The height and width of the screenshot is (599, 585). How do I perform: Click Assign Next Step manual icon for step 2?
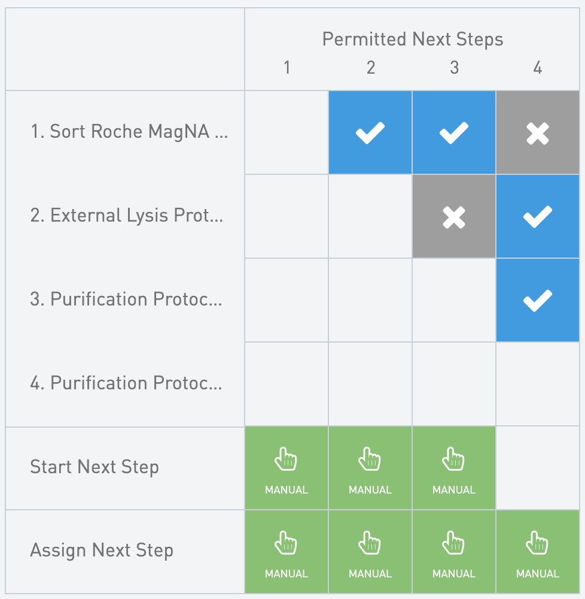click(370, 552)
